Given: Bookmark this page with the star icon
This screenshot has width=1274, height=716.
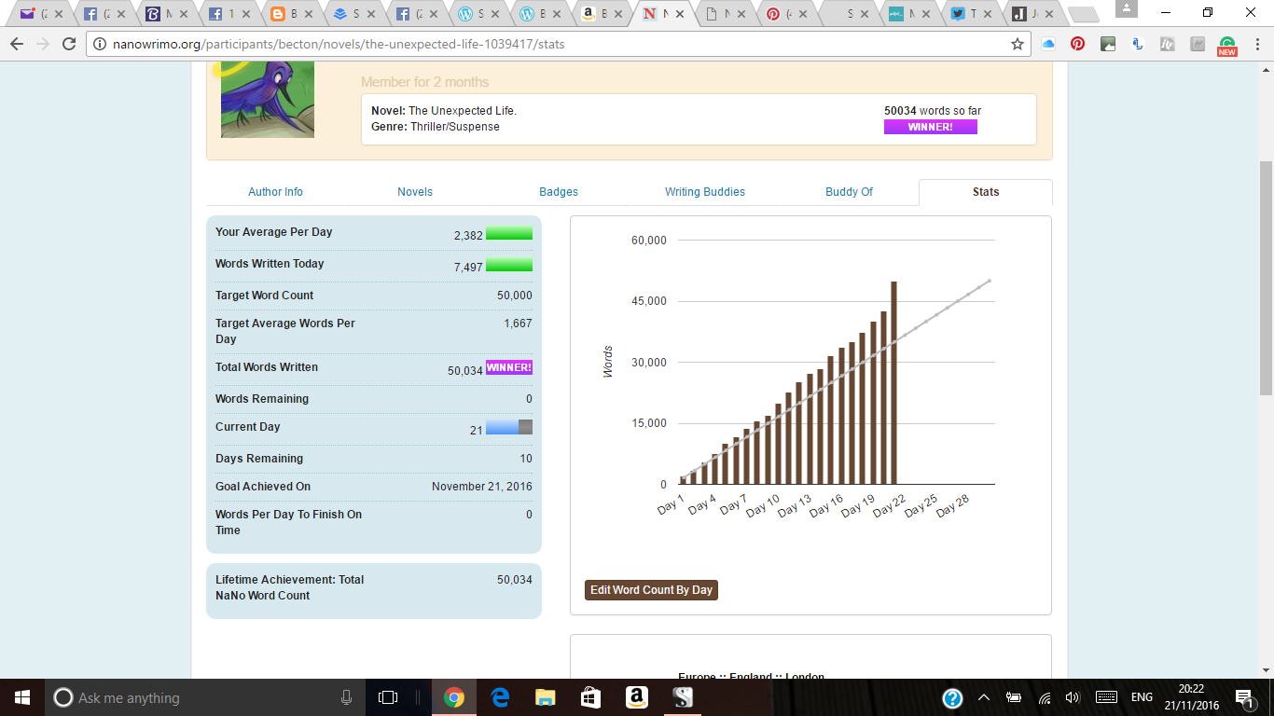Looking at the screenshot, I should click(1018, 44).
